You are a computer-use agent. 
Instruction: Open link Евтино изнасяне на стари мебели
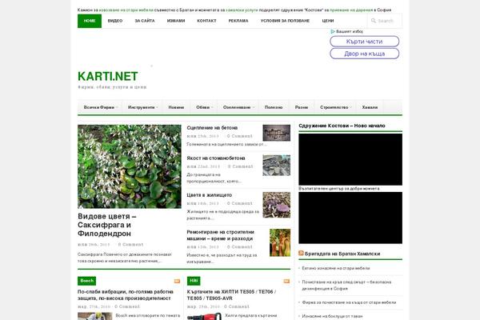click(x=336, y=268)
